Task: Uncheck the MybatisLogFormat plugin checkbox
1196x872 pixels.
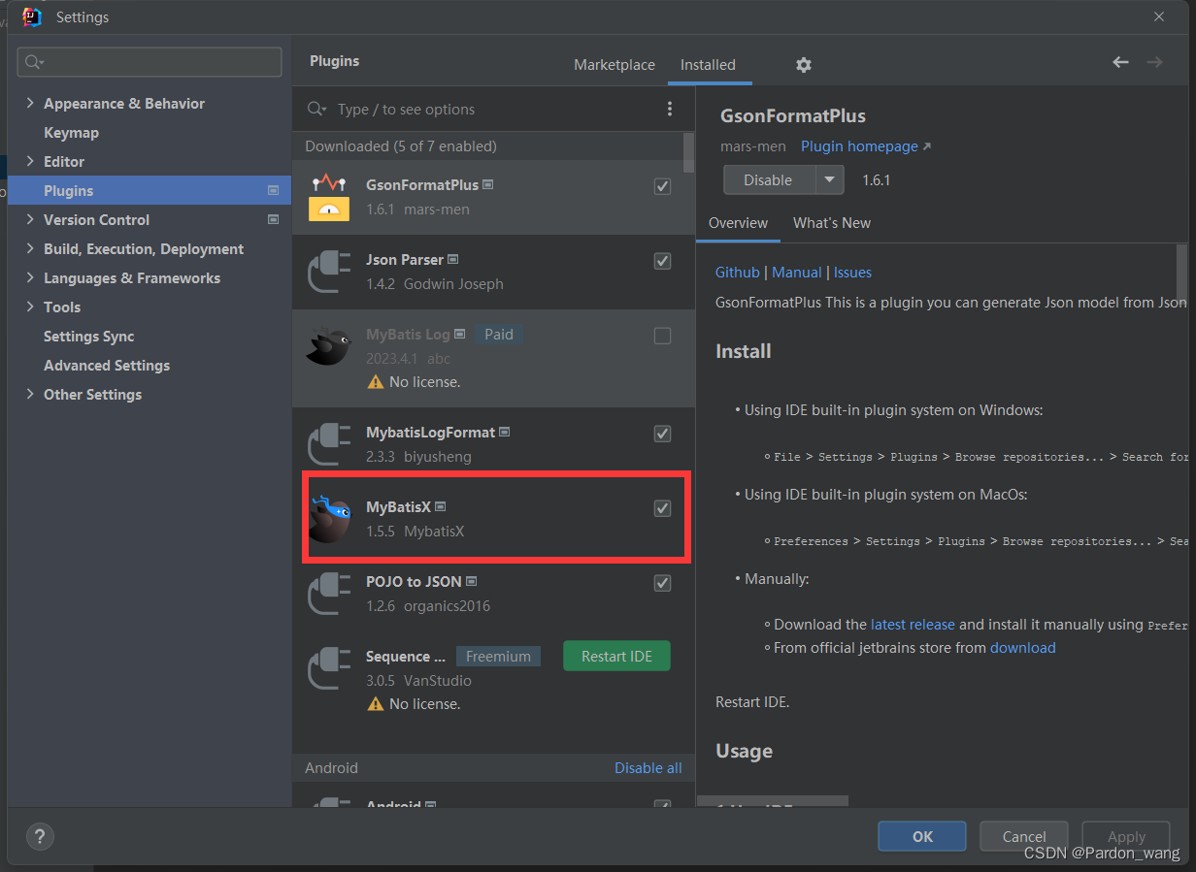Action: [662, 434]
